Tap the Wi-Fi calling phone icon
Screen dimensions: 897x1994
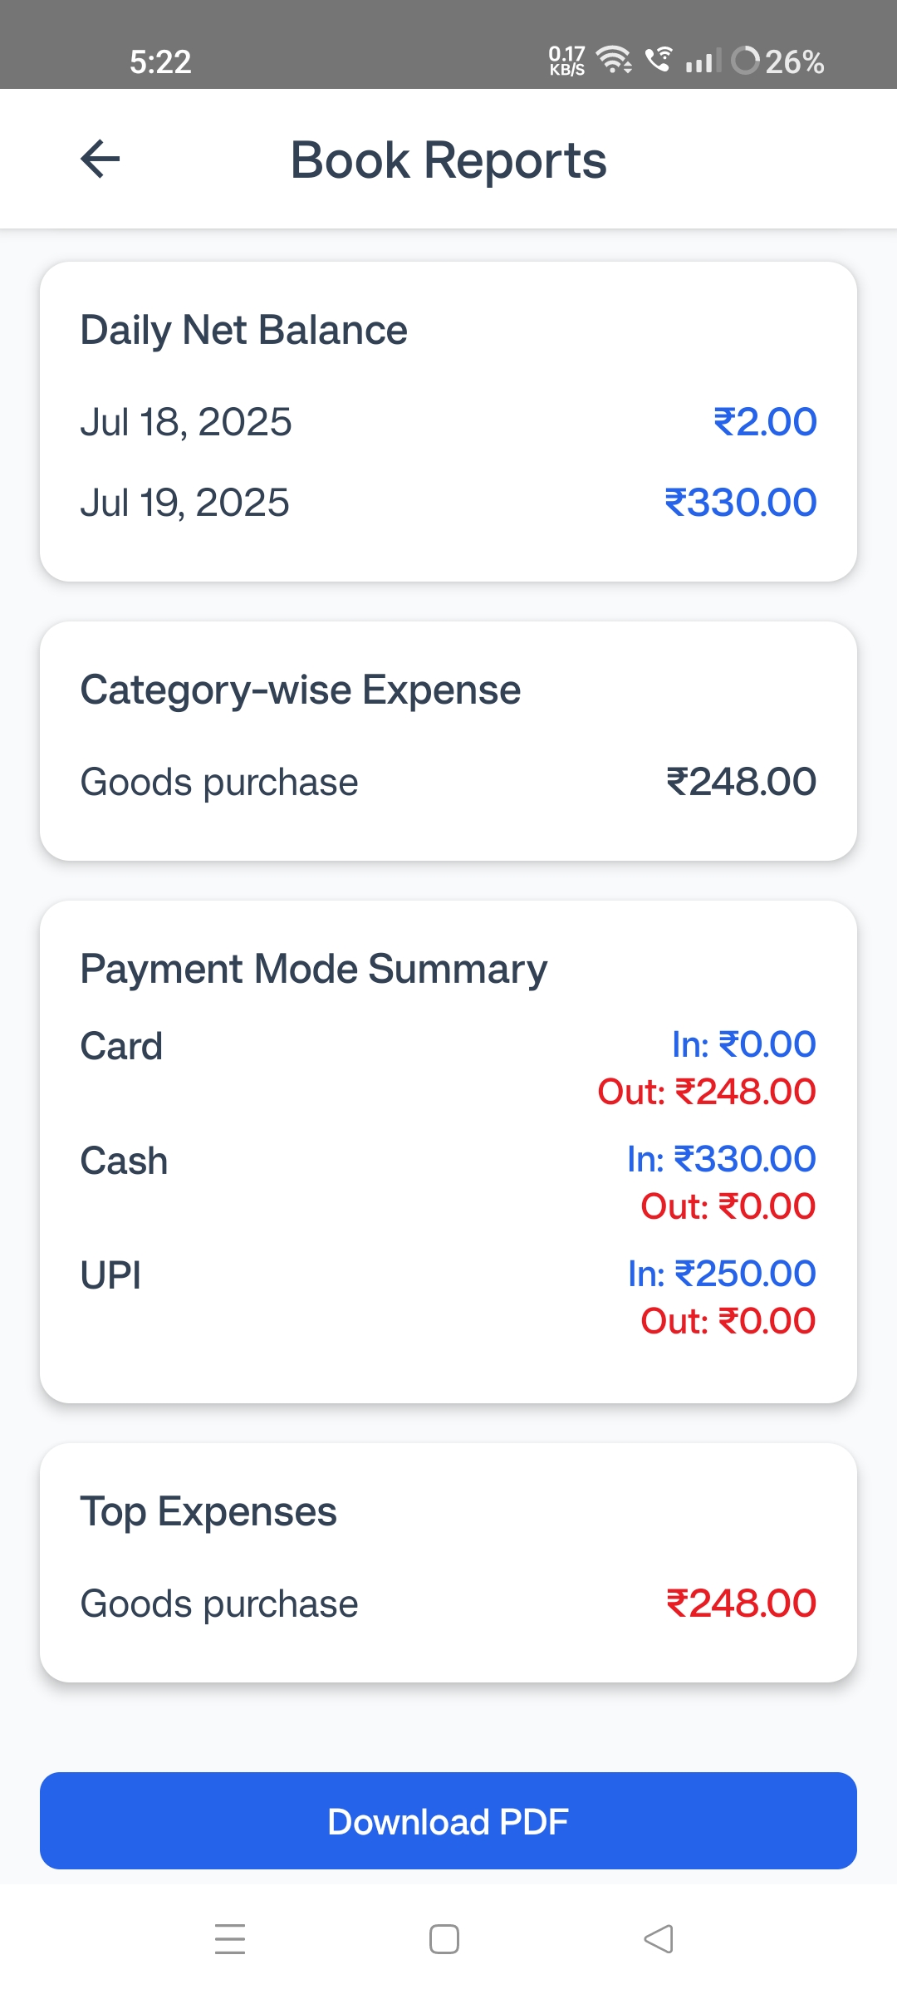click(659, 59)
